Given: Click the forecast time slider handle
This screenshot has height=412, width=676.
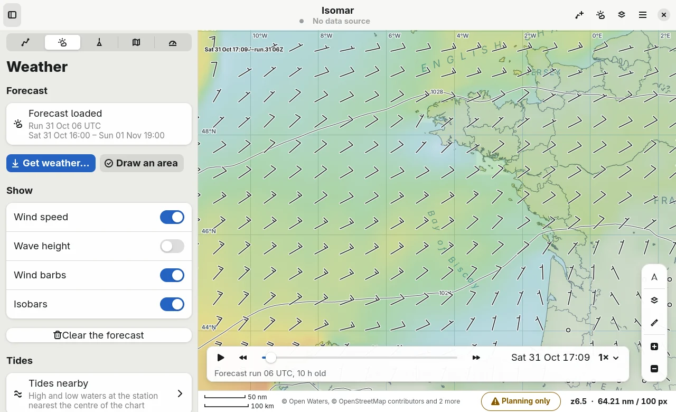Looking at the screenshot, I should (270, 358).
